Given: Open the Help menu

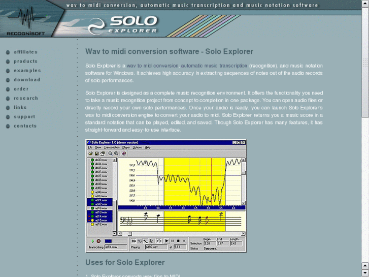Looking at the screenshot, I should coord(147,147).
